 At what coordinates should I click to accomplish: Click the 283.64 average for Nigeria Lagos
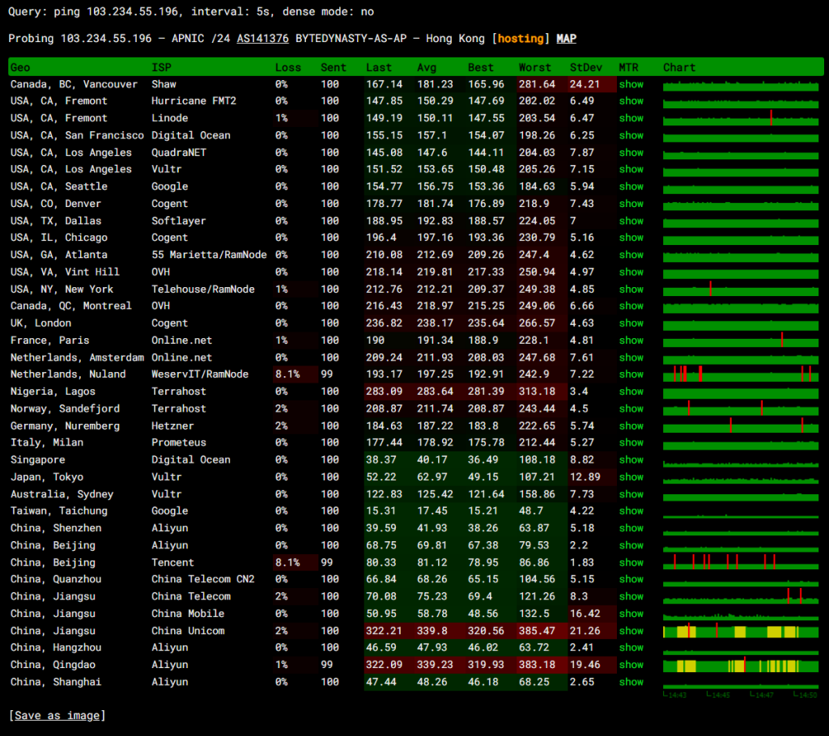(x=435, y=391)
